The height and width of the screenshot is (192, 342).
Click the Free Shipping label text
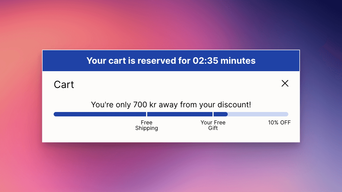pyautogui.click(x=147, y=125)
